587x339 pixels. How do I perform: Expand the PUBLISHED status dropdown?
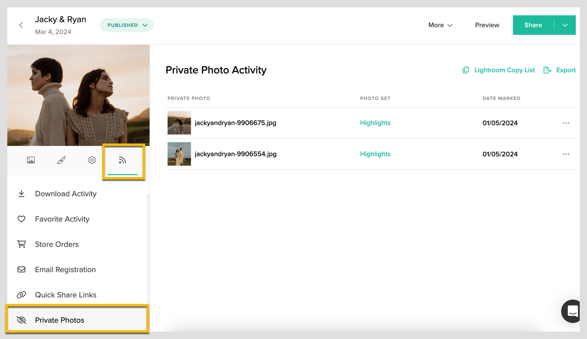126,25
